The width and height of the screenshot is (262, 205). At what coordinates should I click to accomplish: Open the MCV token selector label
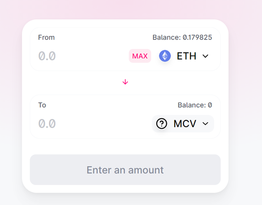pos(185,124)
